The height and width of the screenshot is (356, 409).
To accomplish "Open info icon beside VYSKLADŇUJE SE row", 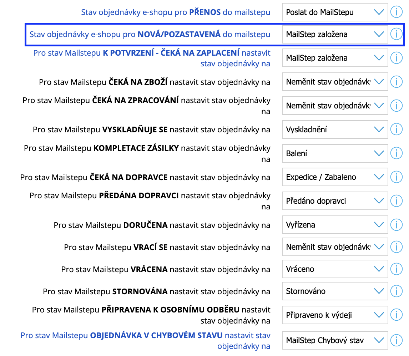I will pos(396,129).
